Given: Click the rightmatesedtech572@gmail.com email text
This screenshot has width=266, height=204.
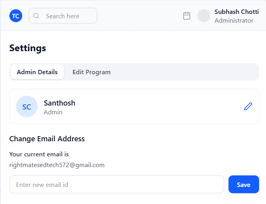Looking at the screenshot, I should coord(57,165).
